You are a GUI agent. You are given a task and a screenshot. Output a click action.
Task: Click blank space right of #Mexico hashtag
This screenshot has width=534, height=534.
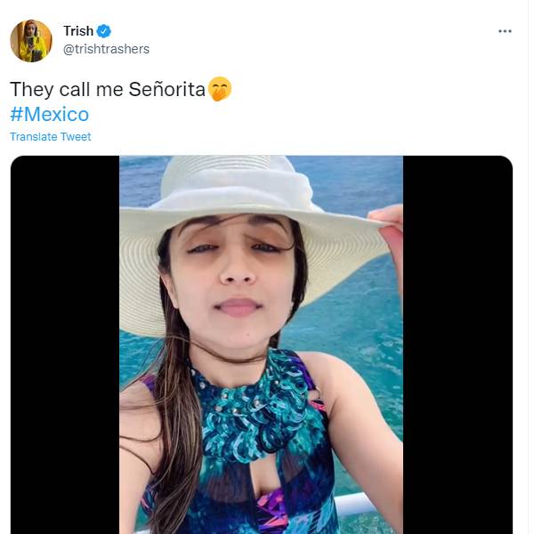267,114
